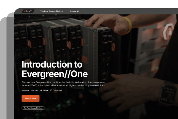This screenshot has height=119, width=178.
Task: Click the Share arrow icon
Action: pyautogui.click(x=41, y=90)
